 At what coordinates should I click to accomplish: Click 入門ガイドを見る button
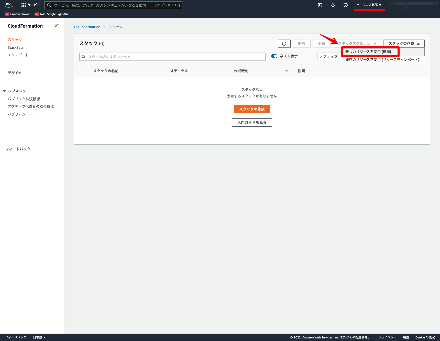pos(252,123)
